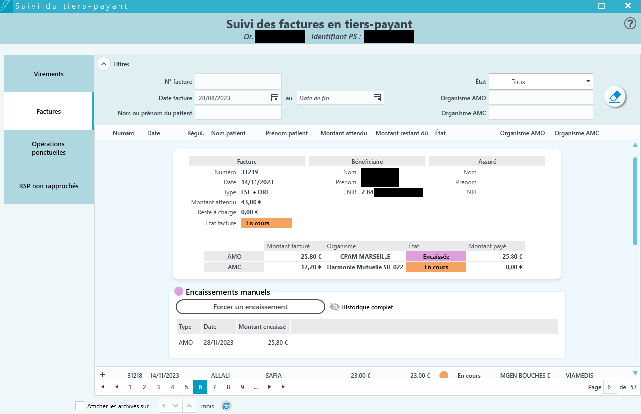The image size is (641, 414).
Task: Go to the last page of results
Action: coord(284,387)
